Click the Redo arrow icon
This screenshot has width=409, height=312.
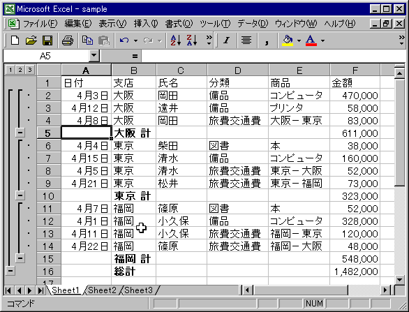click(x=148, y=40)
